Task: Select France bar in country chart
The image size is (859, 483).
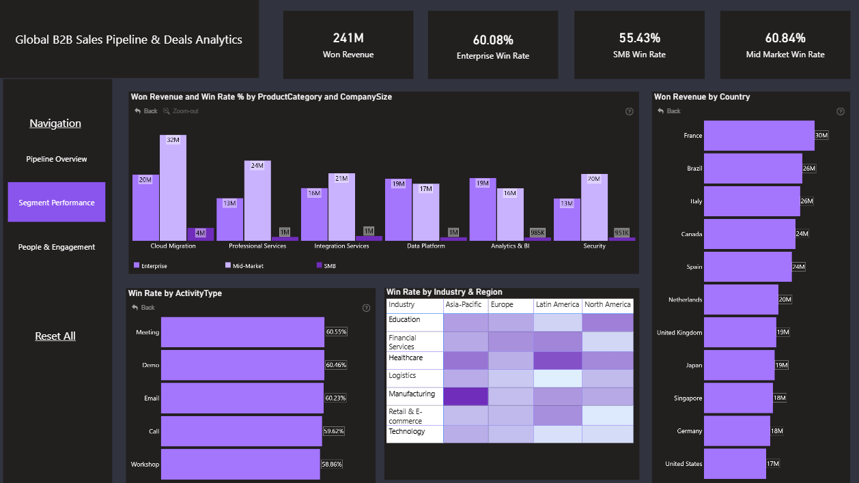Action: (759, 135)
